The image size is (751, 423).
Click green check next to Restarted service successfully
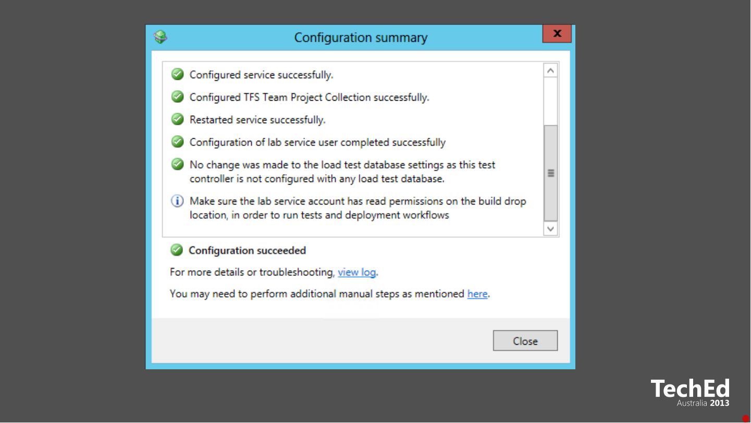[x=178, y=119]
